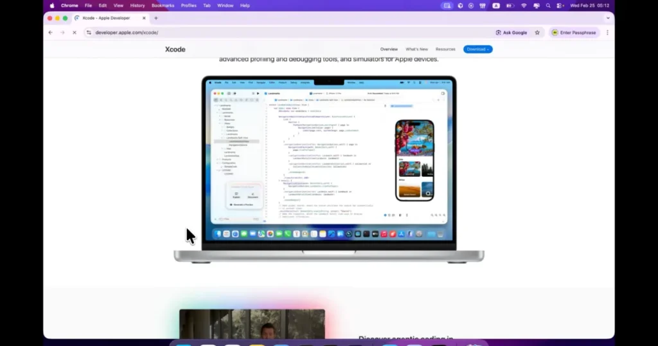The width and height of the screenshot is (658, 346).
Task: Go forward with the forward arrow
Action: pos(62,32)
